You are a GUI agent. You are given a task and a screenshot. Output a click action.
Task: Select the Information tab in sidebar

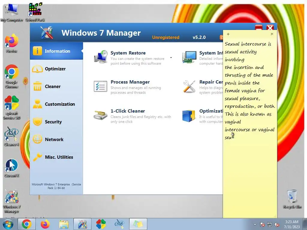(56, 51)
